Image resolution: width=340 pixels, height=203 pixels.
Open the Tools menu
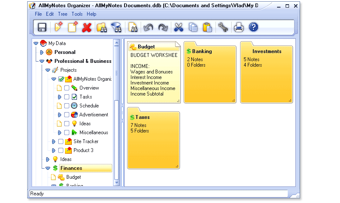[77, 14]
